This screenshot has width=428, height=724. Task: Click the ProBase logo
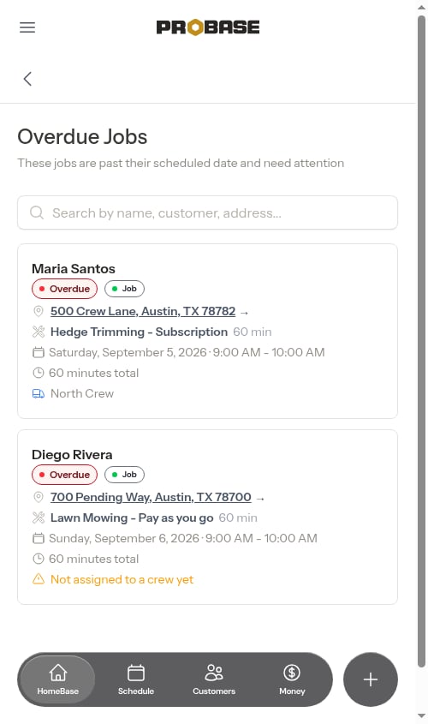point(208,27)
